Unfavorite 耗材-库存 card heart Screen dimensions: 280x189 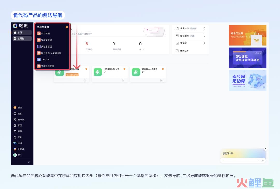click(86, 69)
